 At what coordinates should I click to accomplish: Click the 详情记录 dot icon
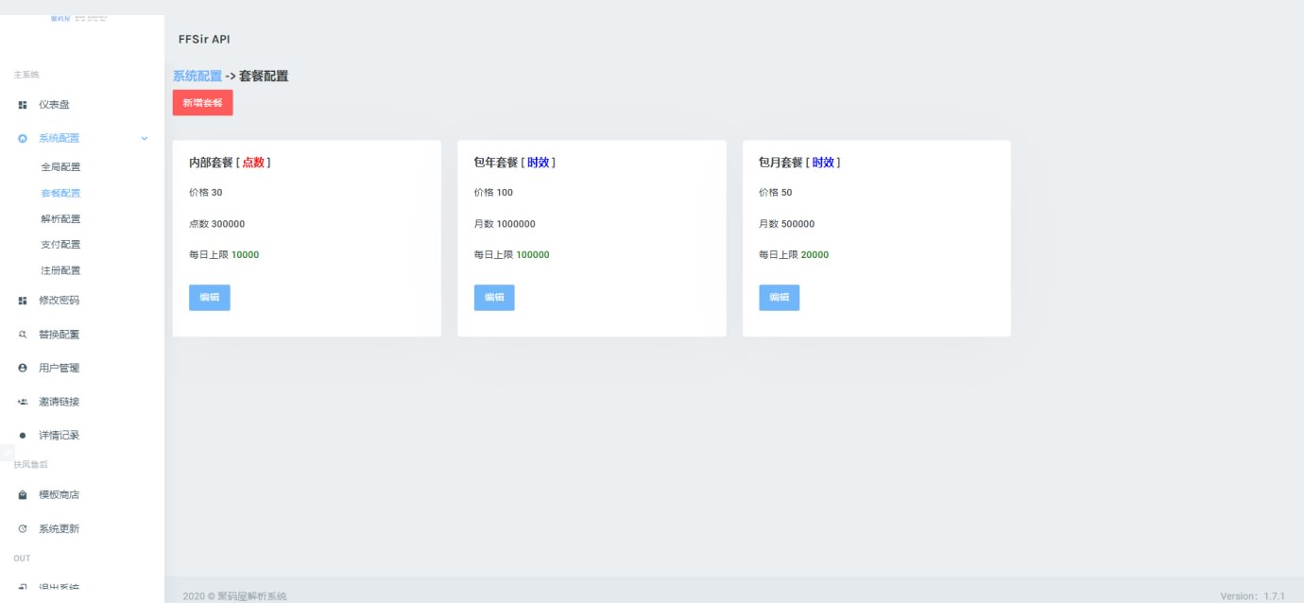23,436
